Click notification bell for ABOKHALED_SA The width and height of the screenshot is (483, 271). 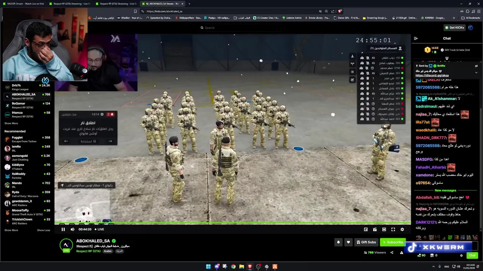pyautogui.click(x=338, y=242)
